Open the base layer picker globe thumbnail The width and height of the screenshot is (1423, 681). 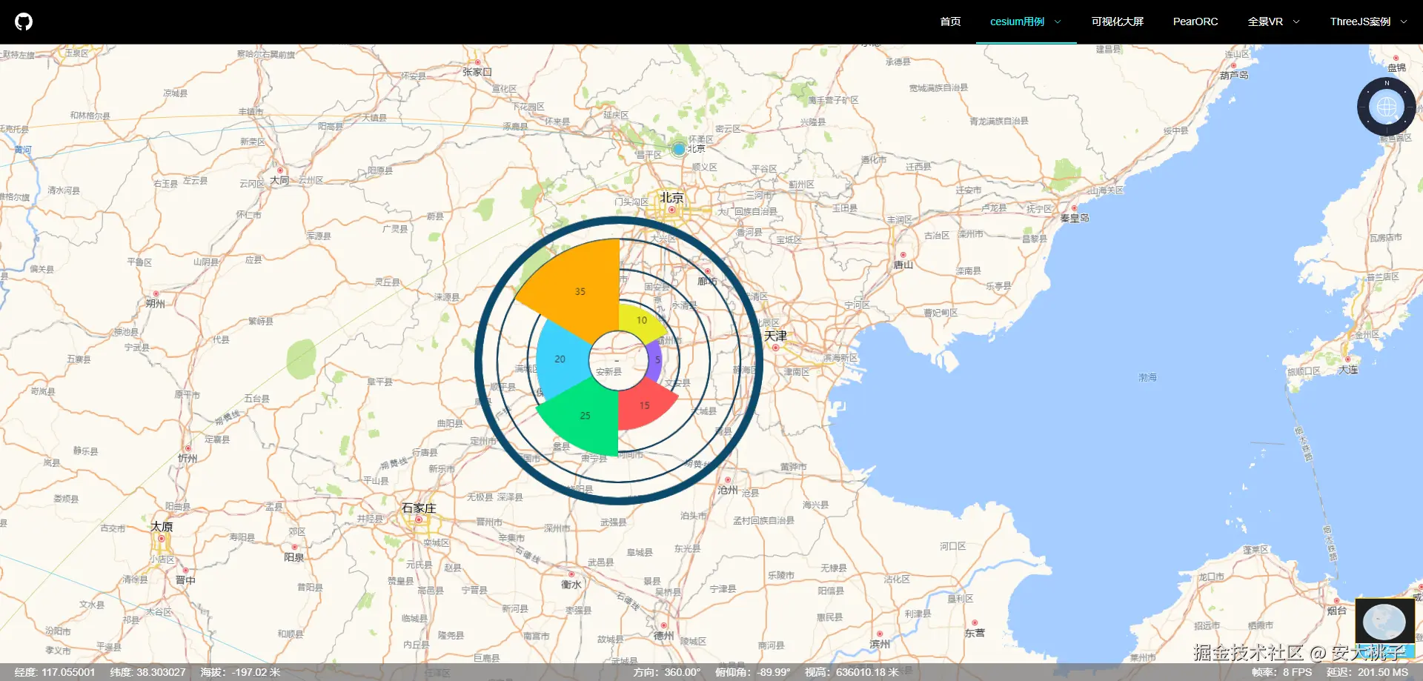1384,621
